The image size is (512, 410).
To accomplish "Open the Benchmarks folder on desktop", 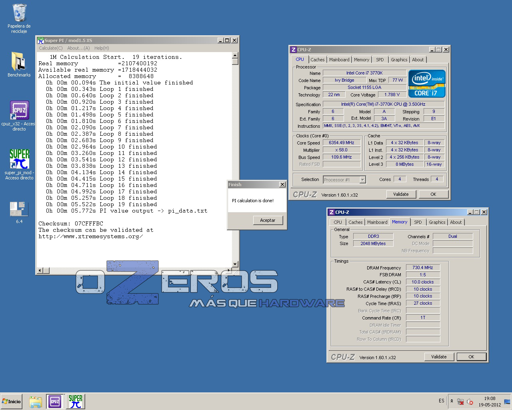I will (19, 64).
